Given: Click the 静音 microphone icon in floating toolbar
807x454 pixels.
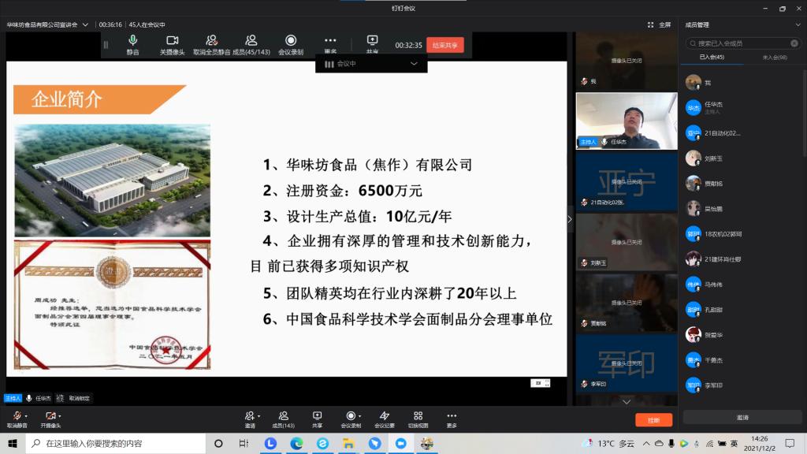Looking at the screenshot, I should [132, 41].
